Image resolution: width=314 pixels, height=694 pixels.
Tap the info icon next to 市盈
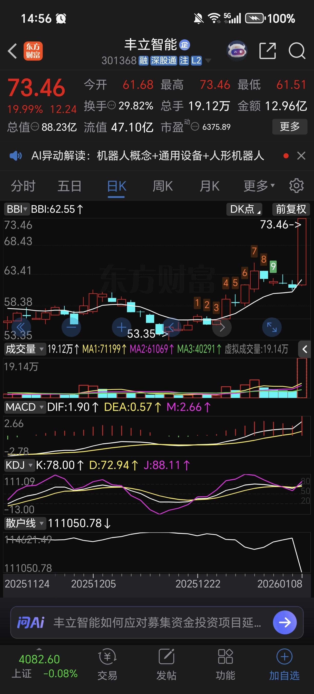(x=195, y=126)
